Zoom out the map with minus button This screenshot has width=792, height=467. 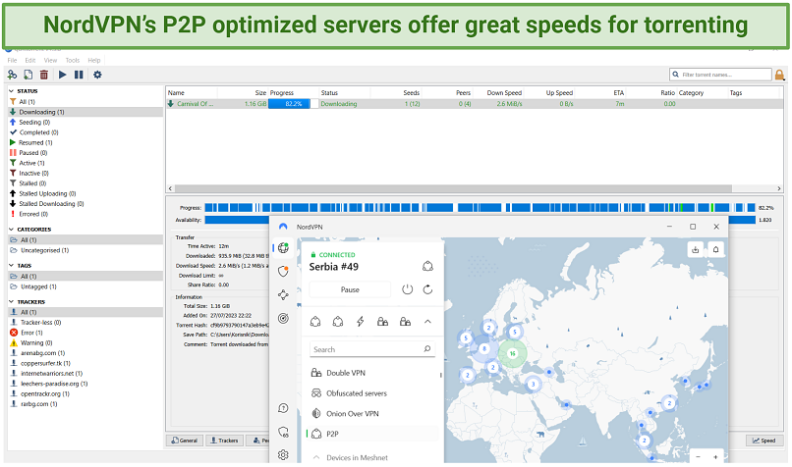point(698,457)
